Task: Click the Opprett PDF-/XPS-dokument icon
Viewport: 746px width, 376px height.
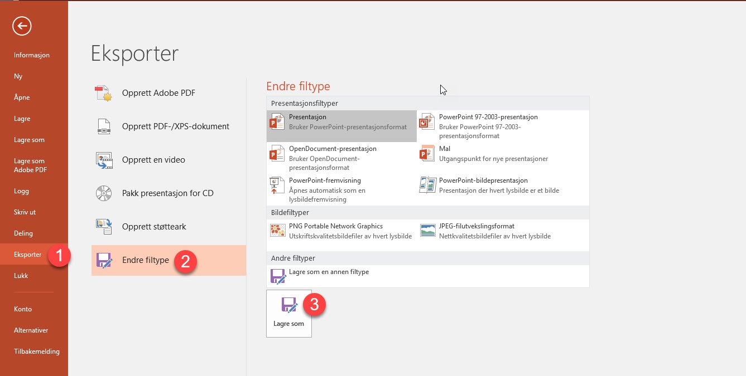Action: click(104, 126)
